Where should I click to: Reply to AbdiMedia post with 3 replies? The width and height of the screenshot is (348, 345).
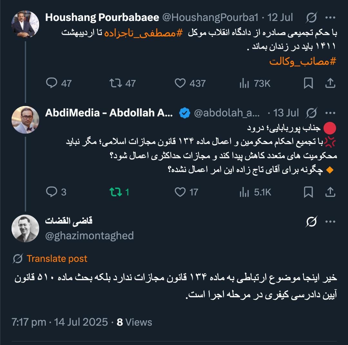click(52, 192)
